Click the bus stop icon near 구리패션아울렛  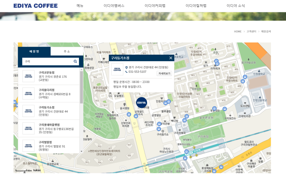pyautogui.click(x=221, y=167)
